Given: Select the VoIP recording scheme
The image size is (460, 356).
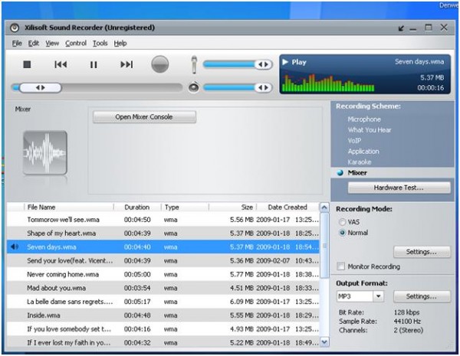Looking at the screenshot, I should tap(354, 141).
